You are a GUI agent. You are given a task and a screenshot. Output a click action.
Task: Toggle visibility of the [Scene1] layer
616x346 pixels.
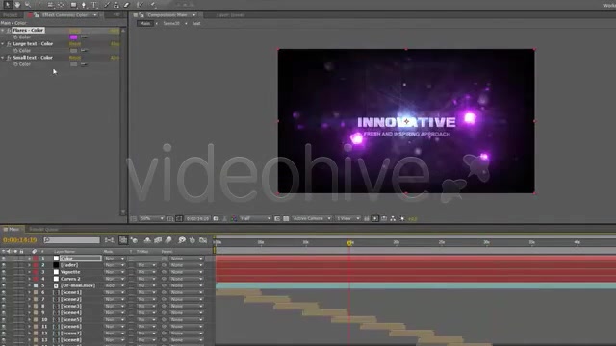(x=4, y=292)
